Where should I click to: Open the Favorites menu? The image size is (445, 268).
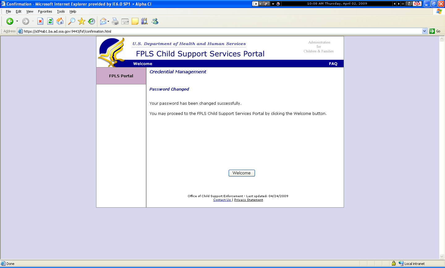(45, 11)
